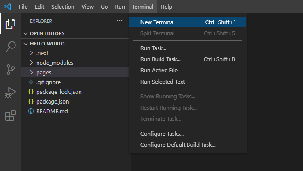Open the Run menu
The image size is (303, 171).
coord(120,7)
